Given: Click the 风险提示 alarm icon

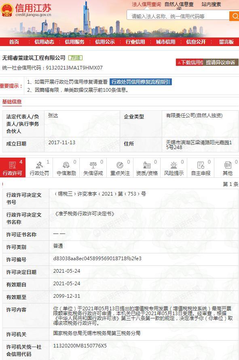Looking at the screenshot, I should 174,165.
